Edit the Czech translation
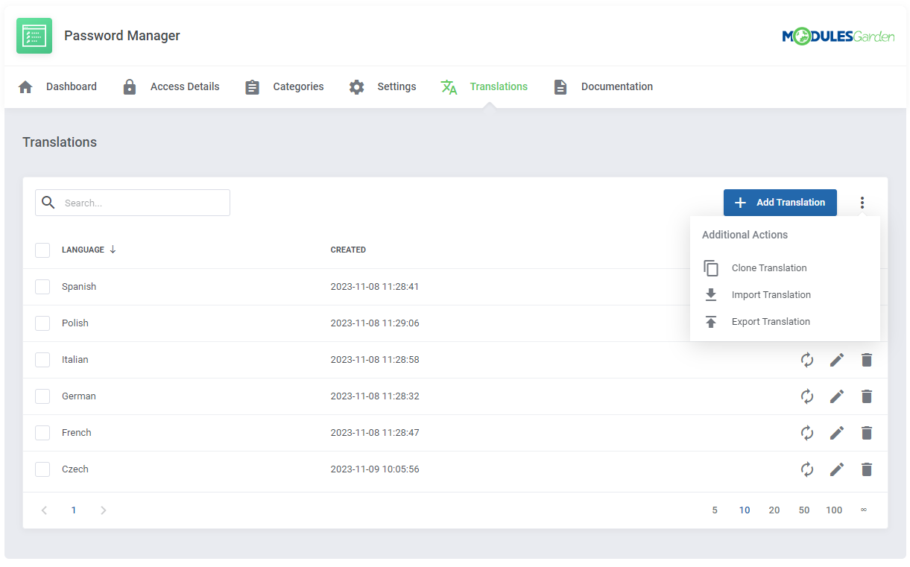 pyautogui.click(x=837, y=469)
